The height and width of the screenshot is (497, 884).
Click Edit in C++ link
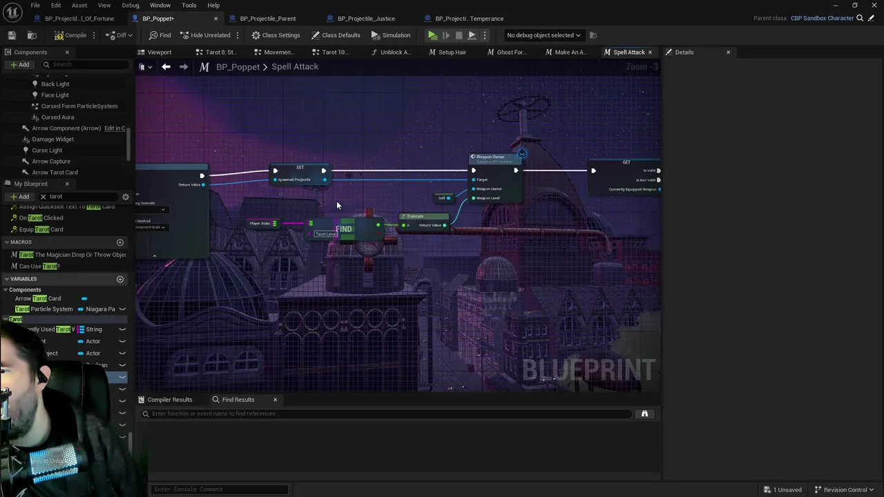click(x=115, y=128)
